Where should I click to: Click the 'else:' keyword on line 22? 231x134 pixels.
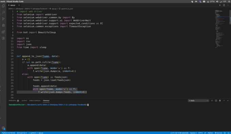click(25, 74)
